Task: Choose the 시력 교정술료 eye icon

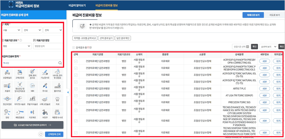Action: [x=45, y=101]
